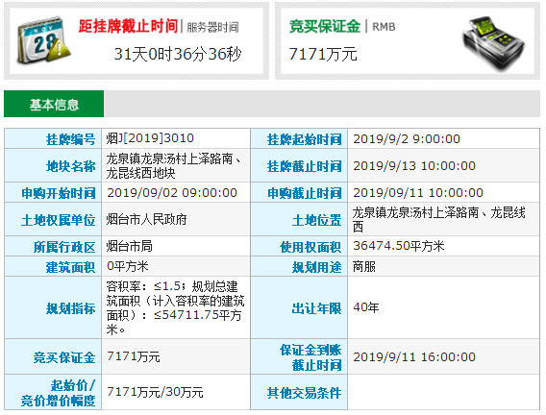Click the 规划指标 label cell

(x=53, y=307)
